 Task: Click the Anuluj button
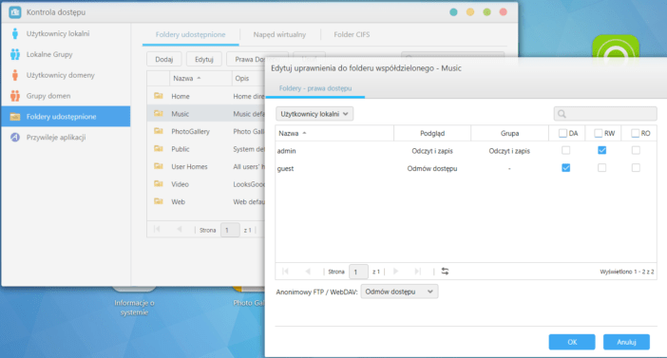click(626, 342)
